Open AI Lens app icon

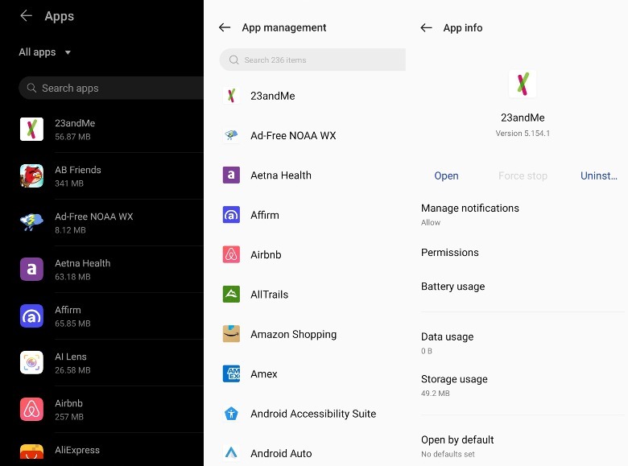[x=31, y=363]
